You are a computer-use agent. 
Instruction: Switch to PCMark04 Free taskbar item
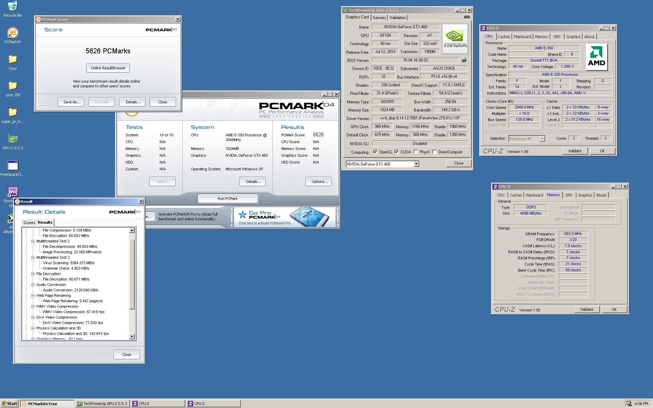pos(47,404)
